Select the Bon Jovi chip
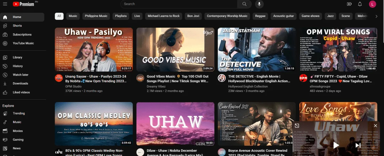 point(193,16)
